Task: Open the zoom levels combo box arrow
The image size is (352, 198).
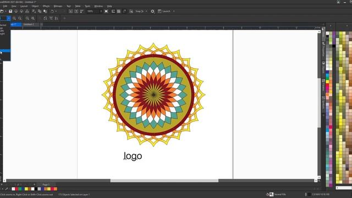Action: pyautogui.click(x=9, y=18)
